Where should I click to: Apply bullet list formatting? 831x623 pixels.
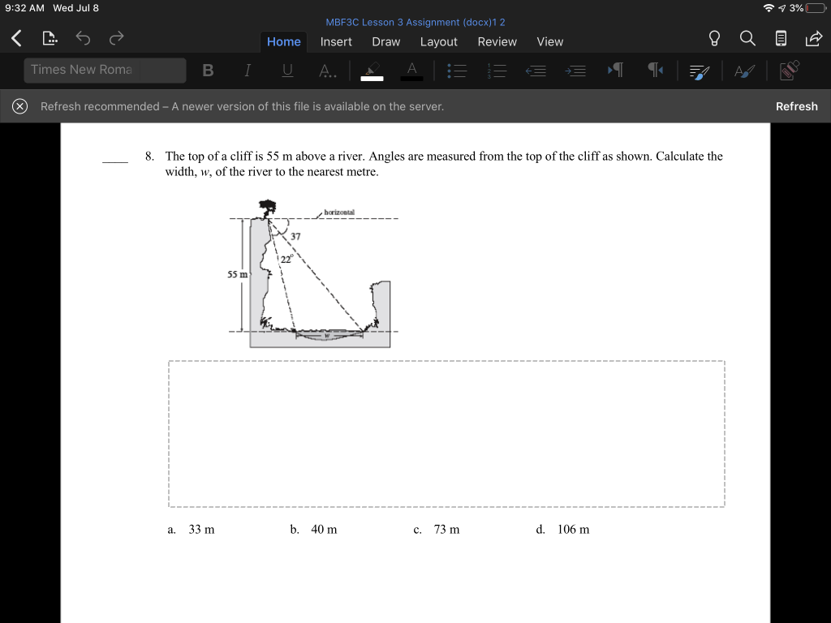(457, 71)
